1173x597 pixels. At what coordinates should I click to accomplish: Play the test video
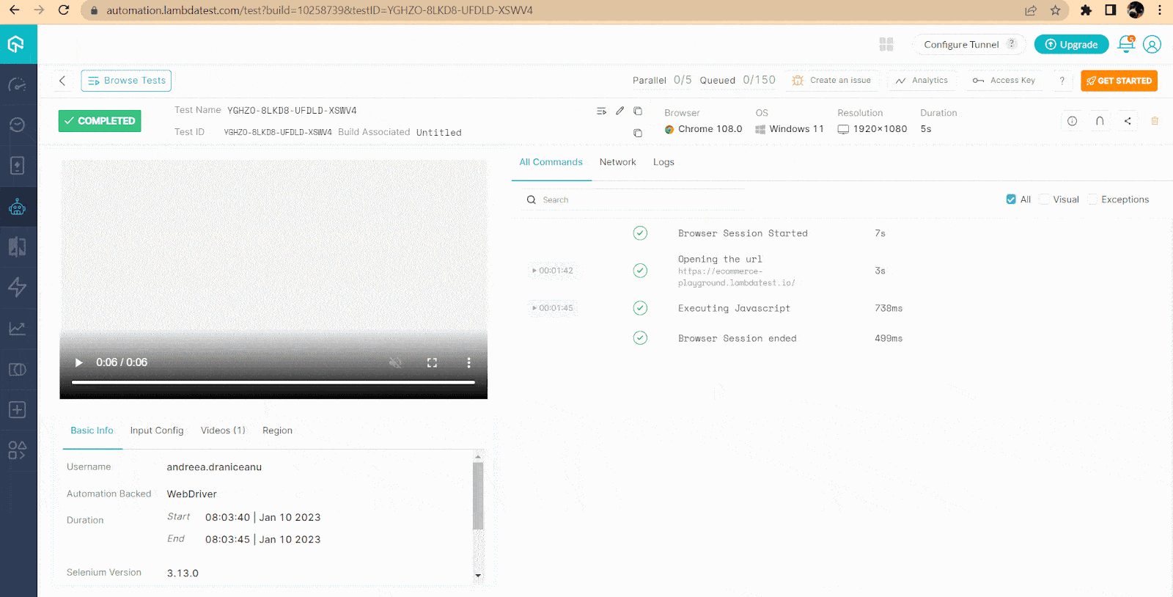[79, 362]
